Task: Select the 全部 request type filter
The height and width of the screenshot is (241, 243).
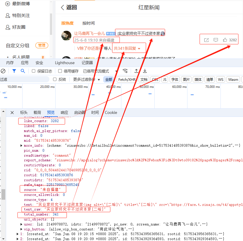Action: [x=109, y=80]
